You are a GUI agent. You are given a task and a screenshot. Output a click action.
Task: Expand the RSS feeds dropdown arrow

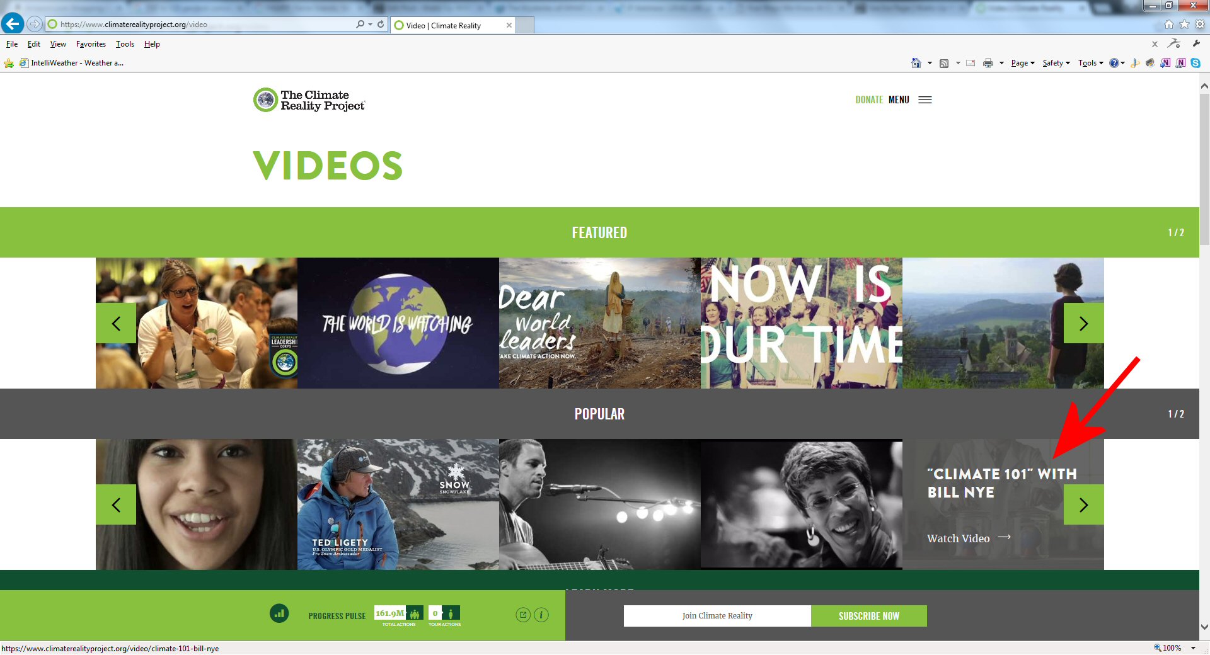958,63
